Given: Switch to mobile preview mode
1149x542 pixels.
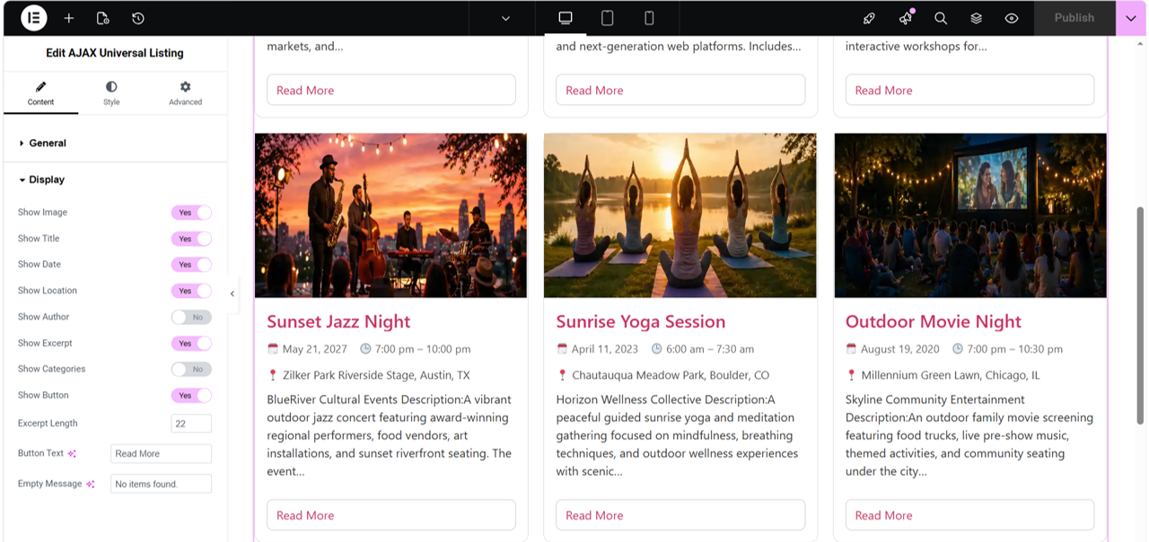Looking at the screenshot, I should pyautogui.click(x=649, y=18).
